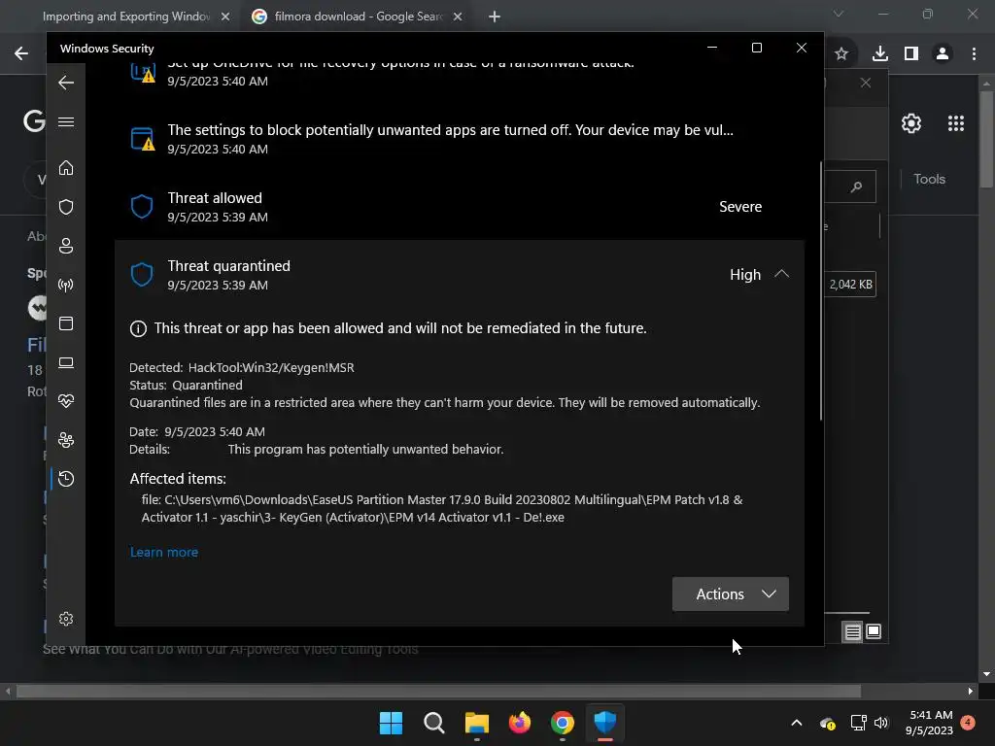Click the Windows Security content scrollbar
995x746 pixels.
821,290
